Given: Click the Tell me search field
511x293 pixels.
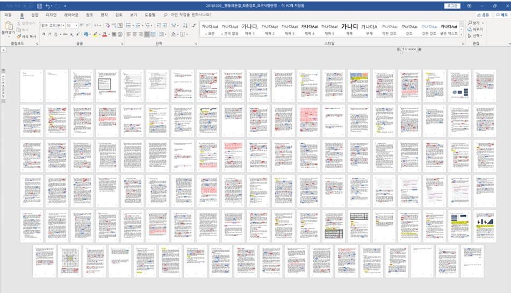Looking at the screenshot, I should [191, 15].
